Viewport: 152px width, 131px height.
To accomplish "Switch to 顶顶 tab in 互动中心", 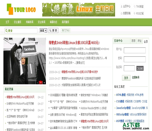I will [x=133, y=41].
